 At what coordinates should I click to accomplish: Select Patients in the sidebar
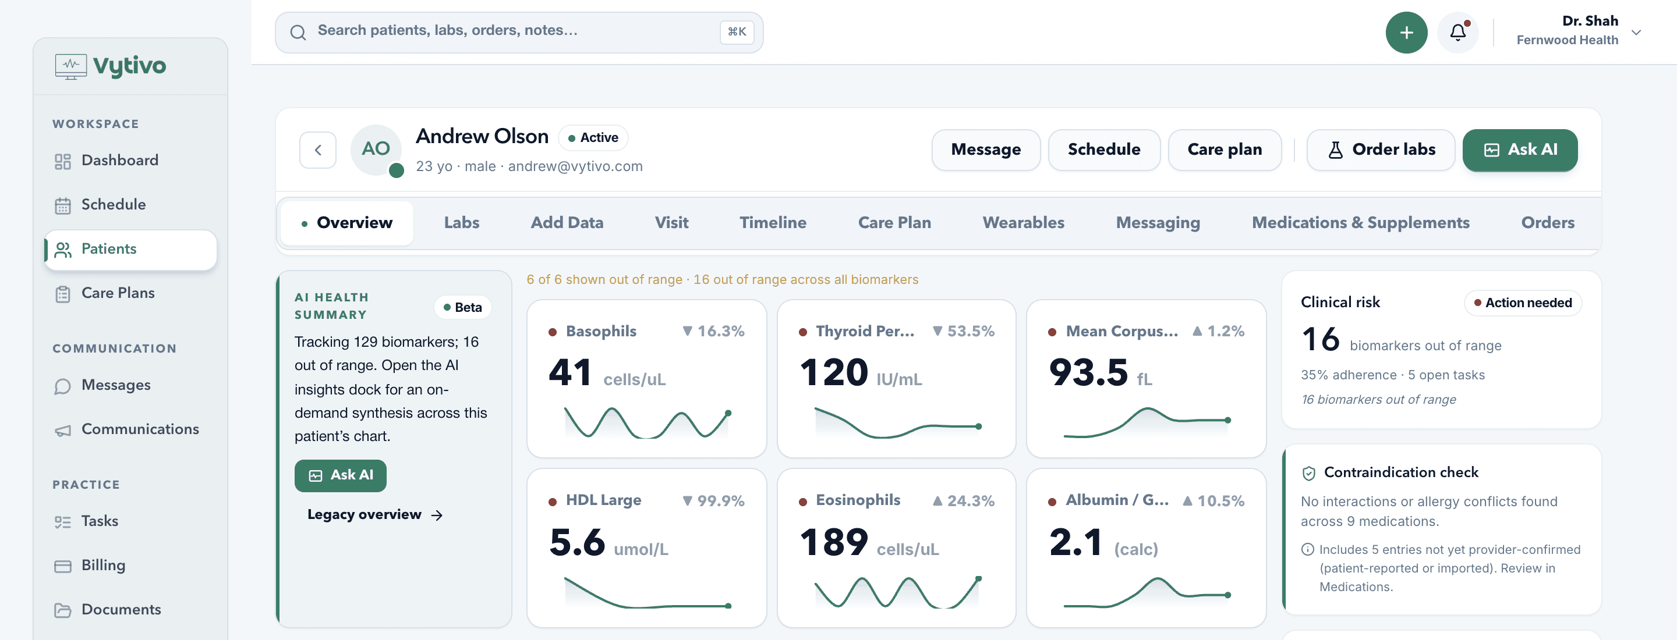(x=130, y=249)
